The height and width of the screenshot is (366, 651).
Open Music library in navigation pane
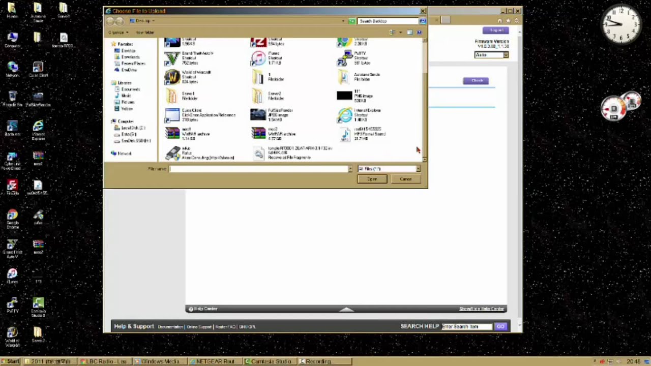click(x=123, y=96)
